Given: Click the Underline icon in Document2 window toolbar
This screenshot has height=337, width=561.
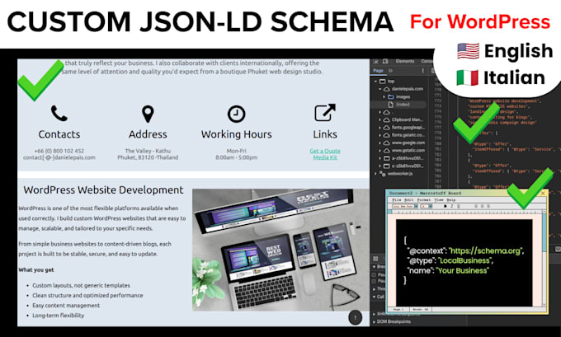Looking at the screenshot, I should pos(459,206).
